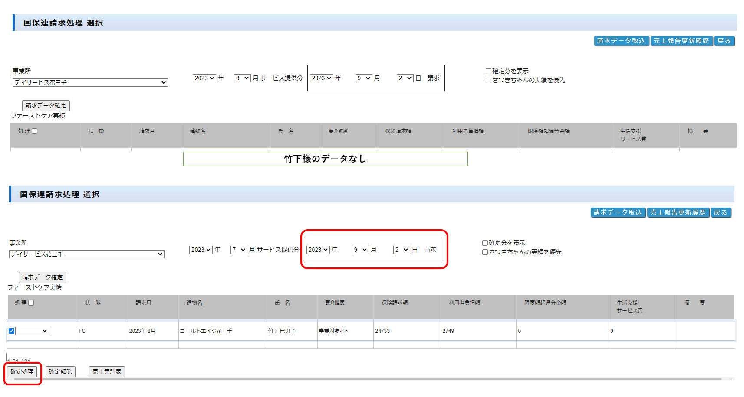Expand the upper 事業所 デイサービス花三千 dropdown

(90, 83)
